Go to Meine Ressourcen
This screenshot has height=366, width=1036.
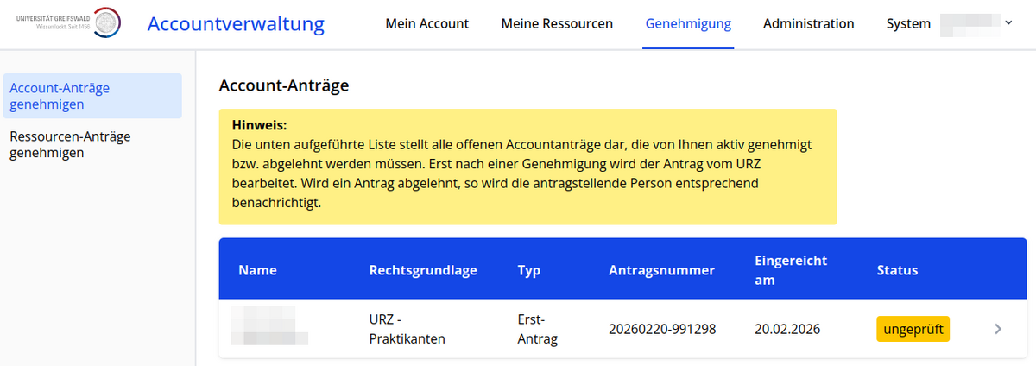[557, 23]
